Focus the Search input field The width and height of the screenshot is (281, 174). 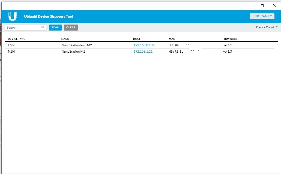[x=26, y=28]
